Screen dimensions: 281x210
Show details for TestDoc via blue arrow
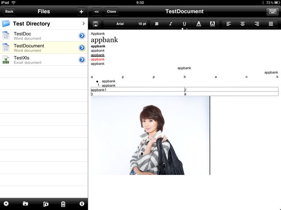82,36
